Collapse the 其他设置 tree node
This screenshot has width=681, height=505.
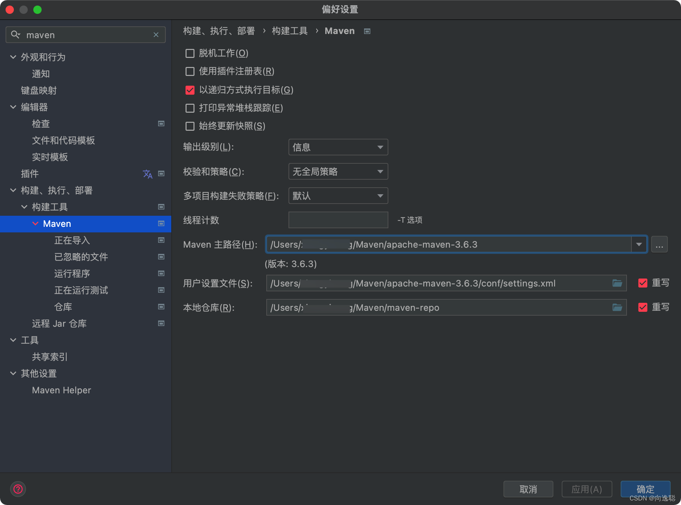(x=13, y=373)
